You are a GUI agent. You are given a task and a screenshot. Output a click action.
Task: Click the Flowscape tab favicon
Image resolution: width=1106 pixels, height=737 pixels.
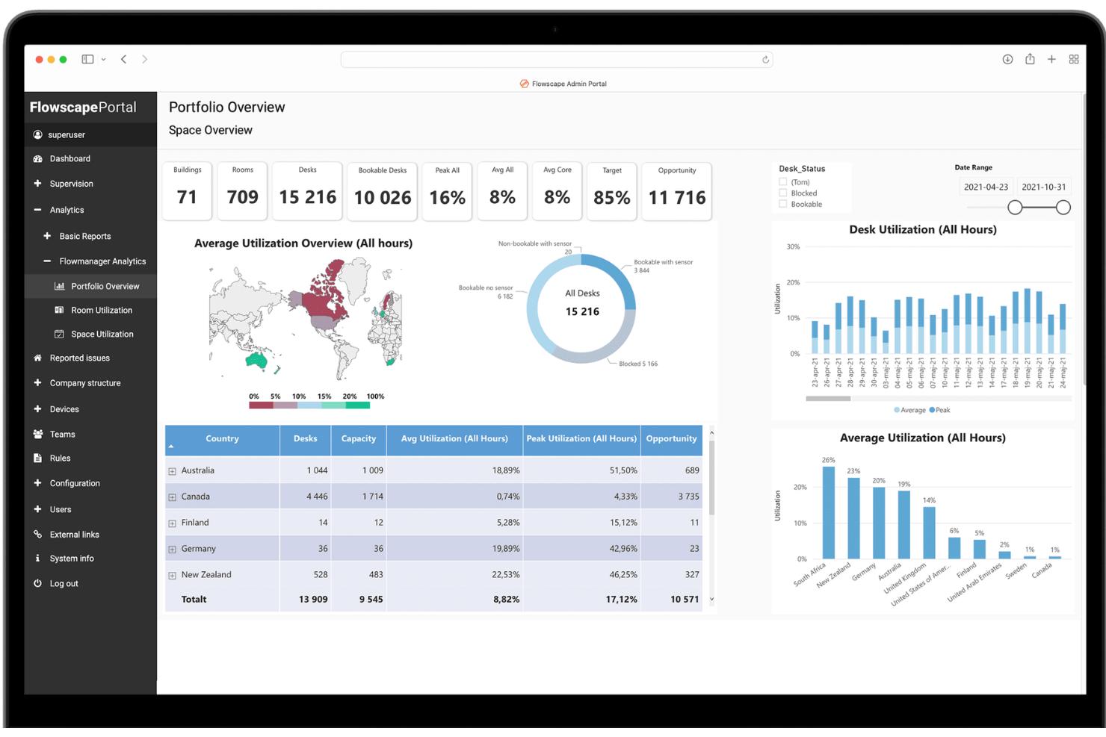coord(524,84)
